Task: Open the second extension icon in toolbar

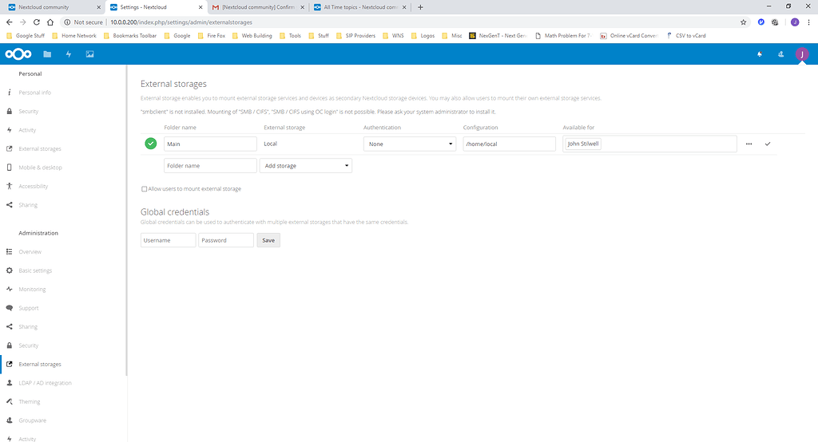Action: click(x=775, y=22)
